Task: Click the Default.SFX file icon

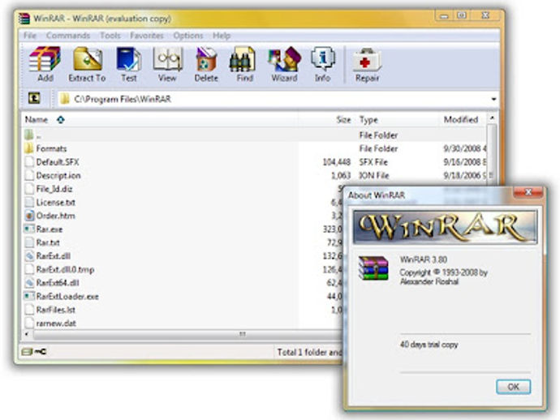Action: click(29, 161)
